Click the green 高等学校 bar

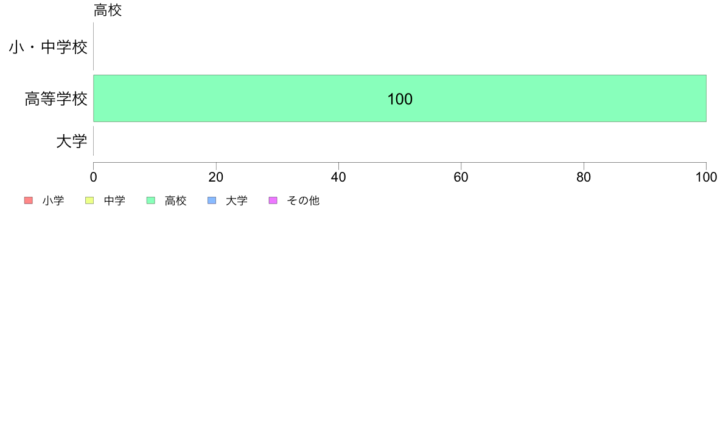(400, 98)
